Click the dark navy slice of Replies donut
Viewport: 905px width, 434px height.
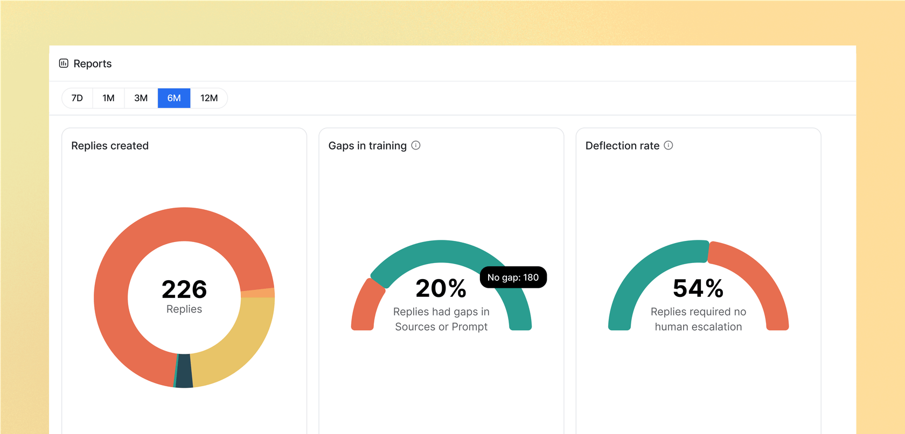(x=184, y=371)
